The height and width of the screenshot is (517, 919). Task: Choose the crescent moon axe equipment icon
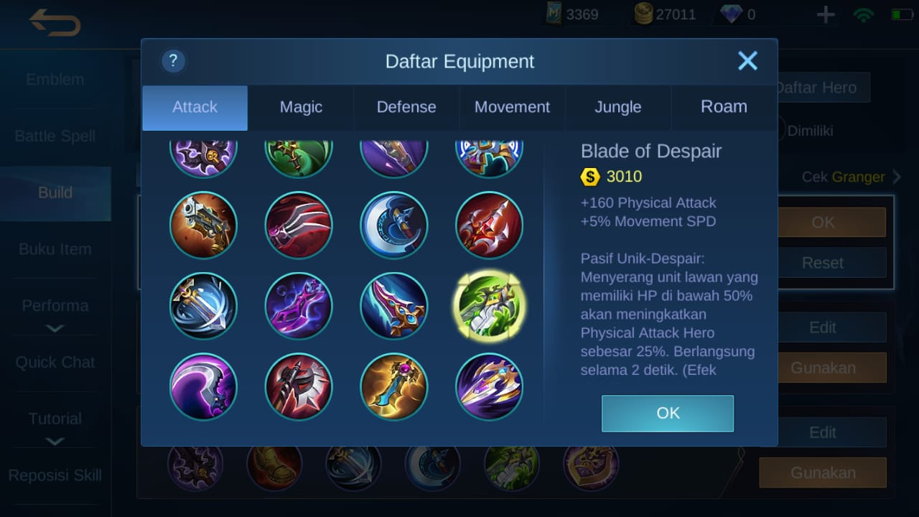(394, 225)
